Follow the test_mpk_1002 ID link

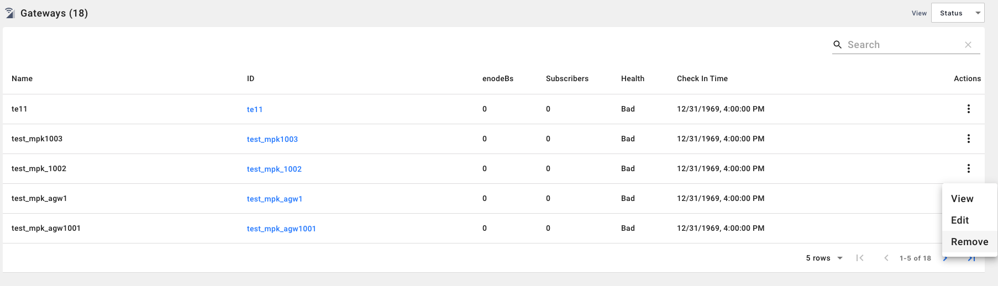274,169
